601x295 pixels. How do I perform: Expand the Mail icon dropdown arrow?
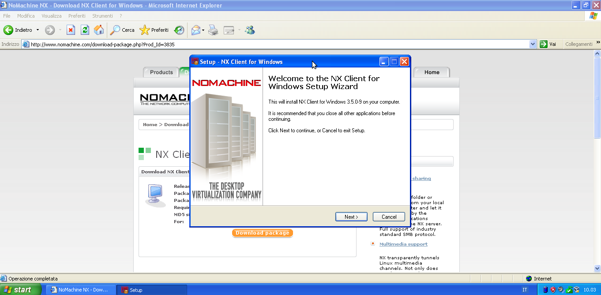point(203,30)
